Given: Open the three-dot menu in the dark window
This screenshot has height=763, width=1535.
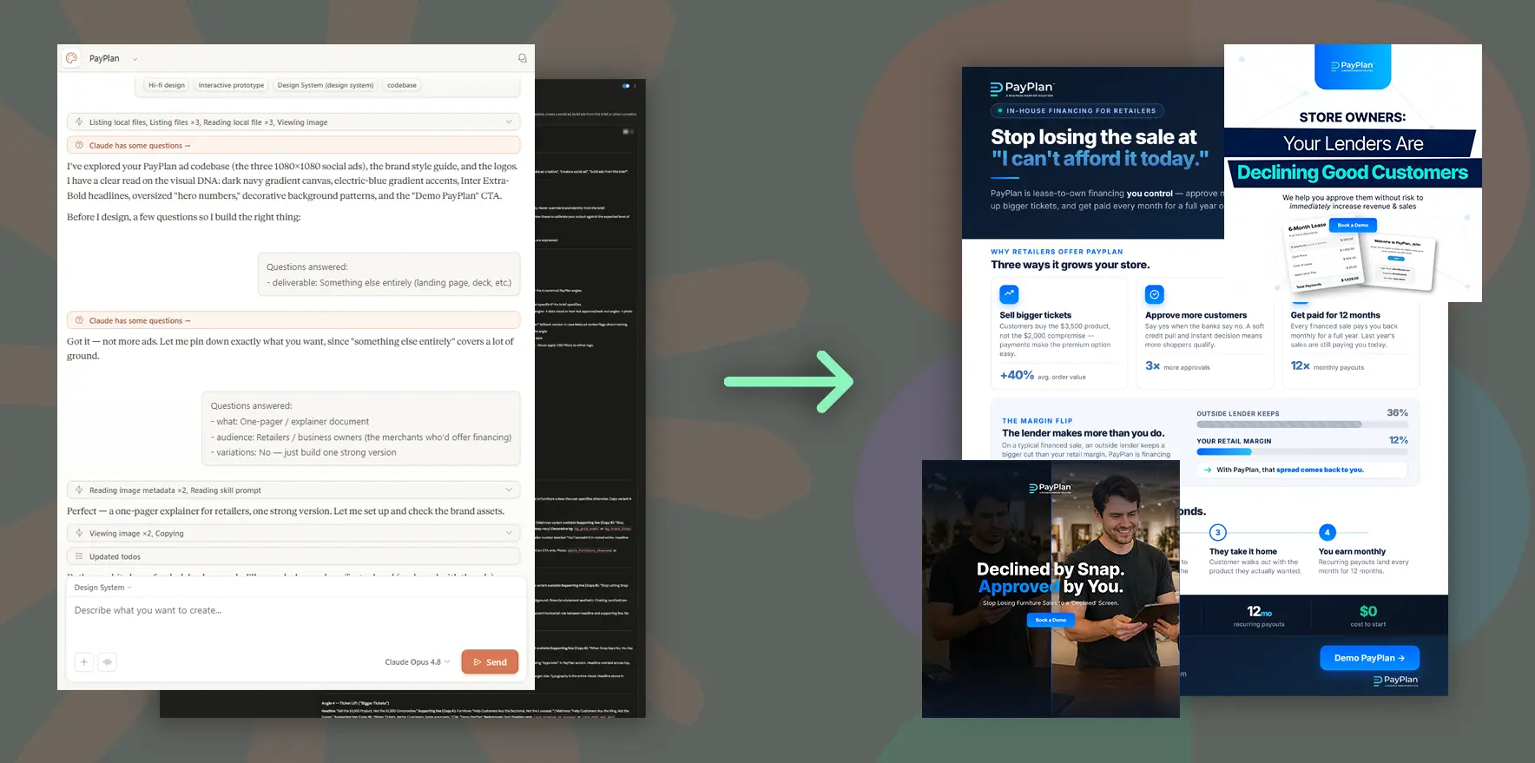Looking at the screenshot, I should (x=636, y=86).
